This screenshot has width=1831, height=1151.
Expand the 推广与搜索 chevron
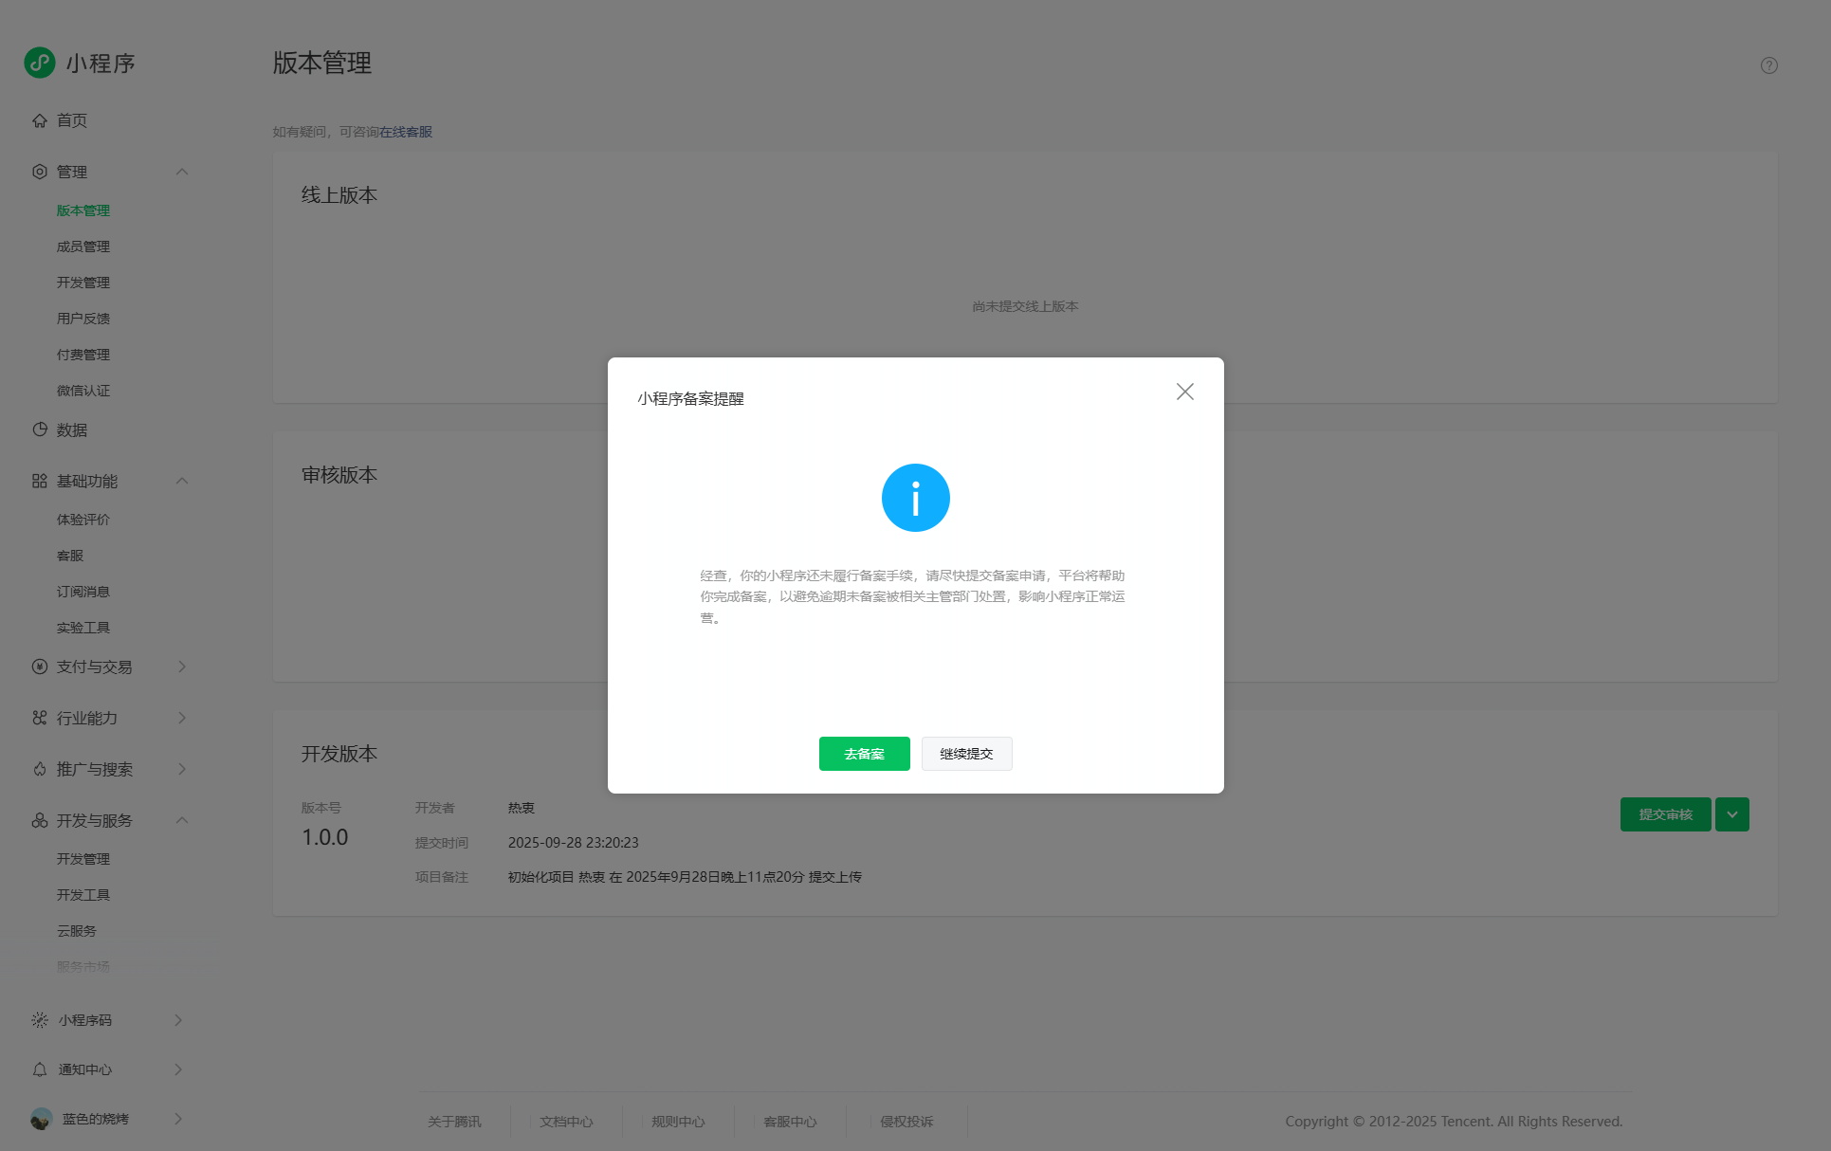[182, 769]
